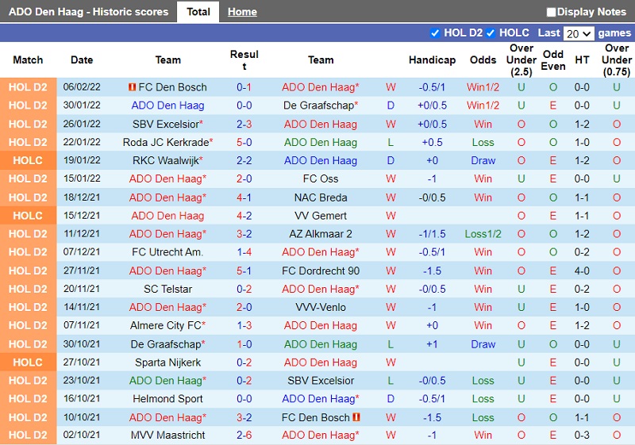Click the 0-3 halftime score
Image resolution: width=635 pixels, height=445 pixels.
582,435
